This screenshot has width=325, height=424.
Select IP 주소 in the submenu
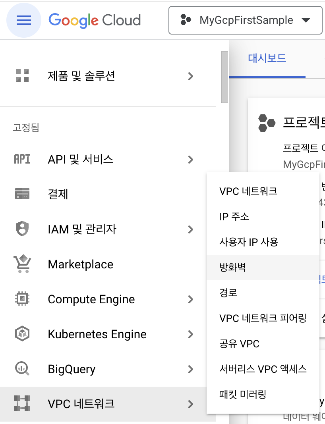click(x=263, y=217)
